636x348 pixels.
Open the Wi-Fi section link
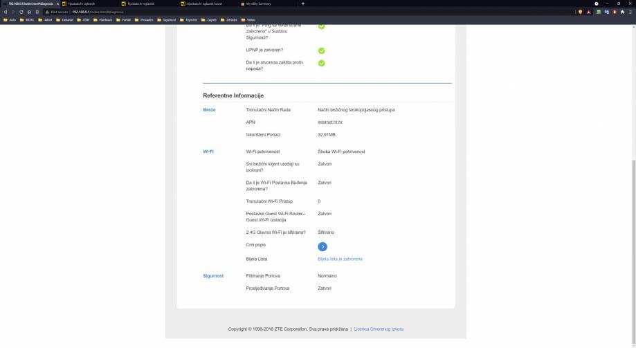[x=208, y=152]
